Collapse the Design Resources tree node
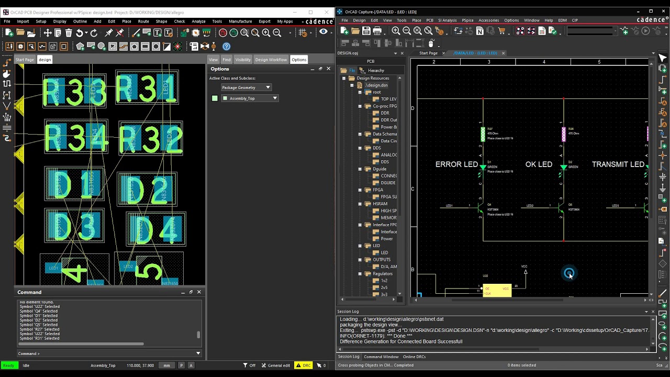Screen dimensions: 670x377 344,78
